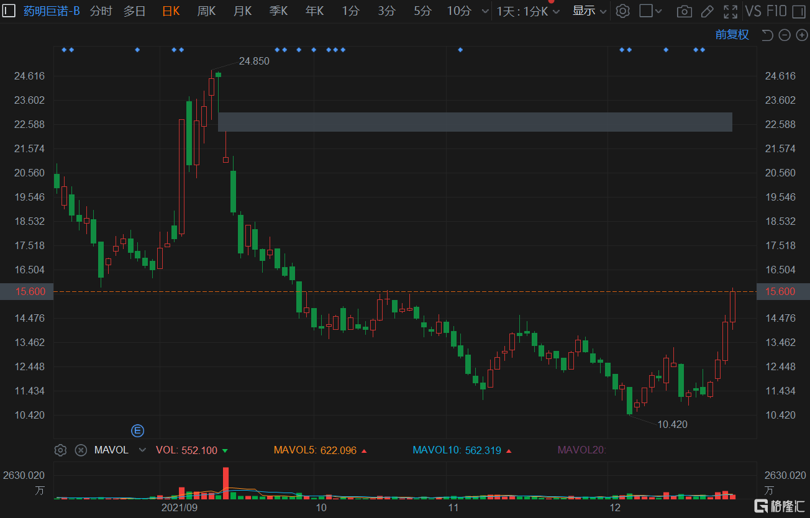810x518 pixels.
Task: Remove the MAVOL indicator panel
Action: [81, 450]
